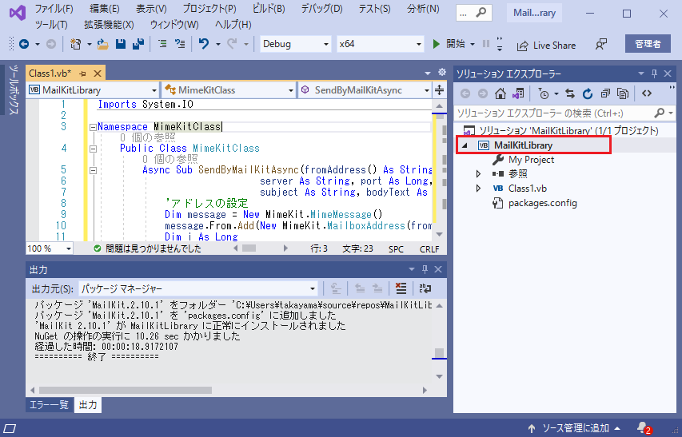Collapse the Public Class code block

coord(93,149)
